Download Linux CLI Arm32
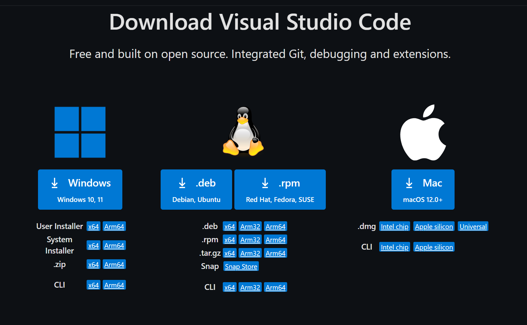The height and width of the screenshot is (325, 527). point(250,287)
